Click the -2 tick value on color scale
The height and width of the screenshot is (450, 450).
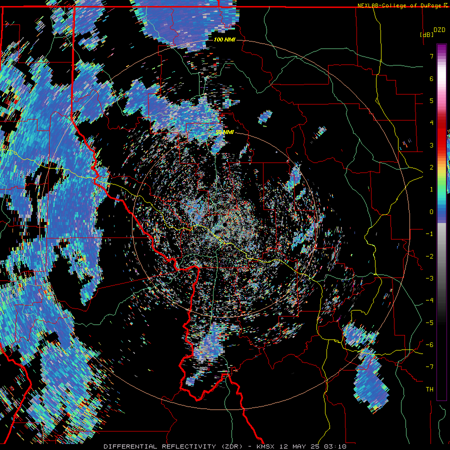point(429,256)
